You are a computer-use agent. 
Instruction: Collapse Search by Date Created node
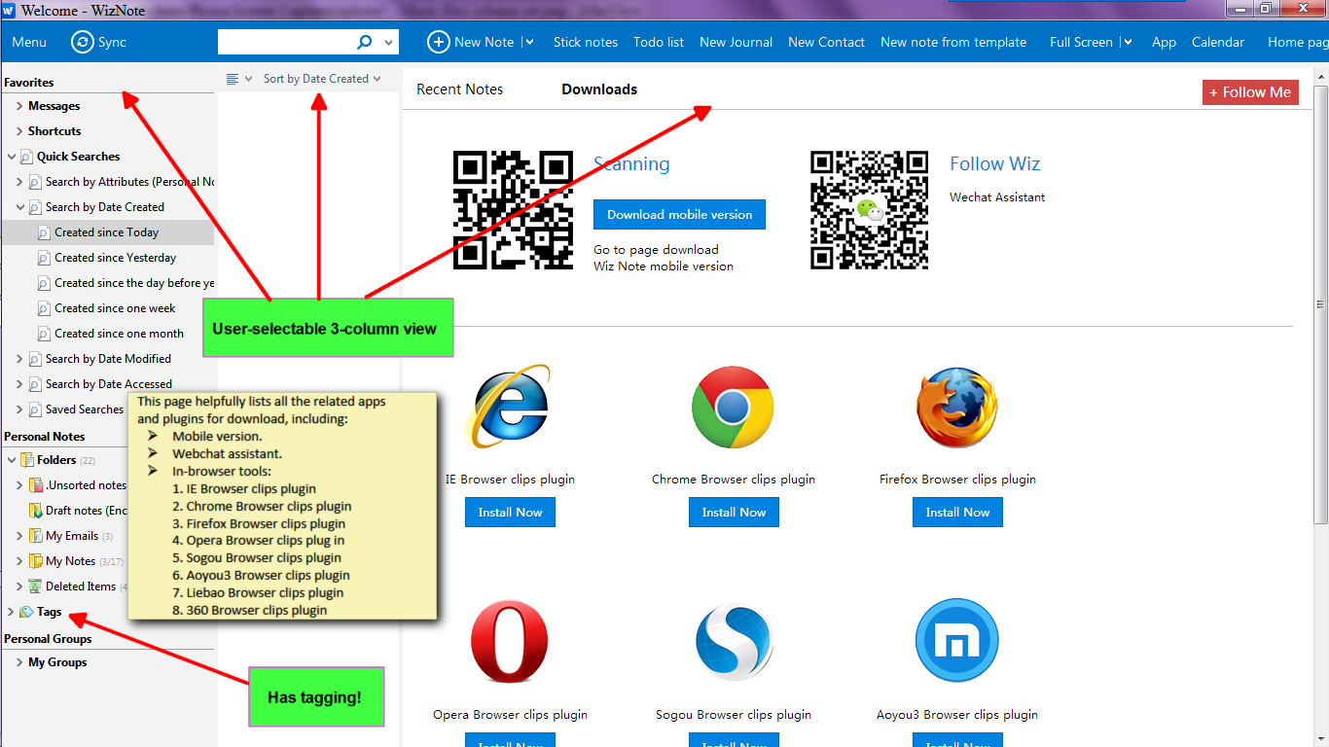19,207
